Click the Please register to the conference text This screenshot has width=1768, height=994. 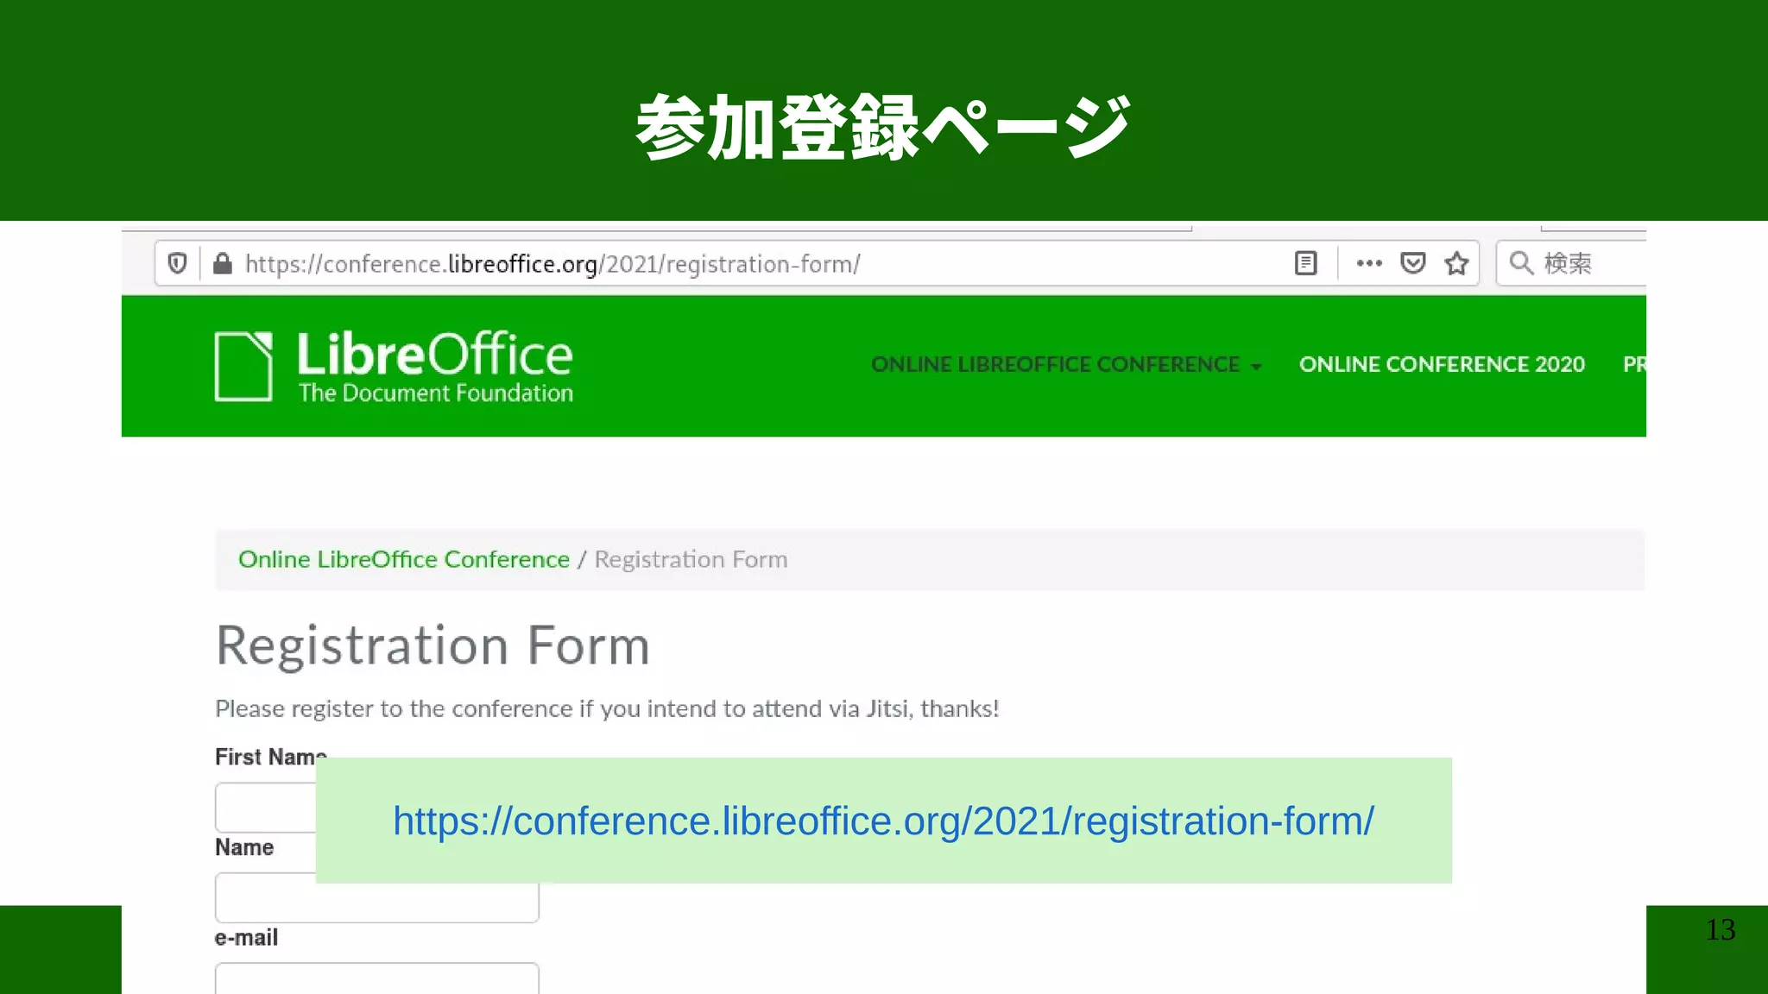click(607, 708)
